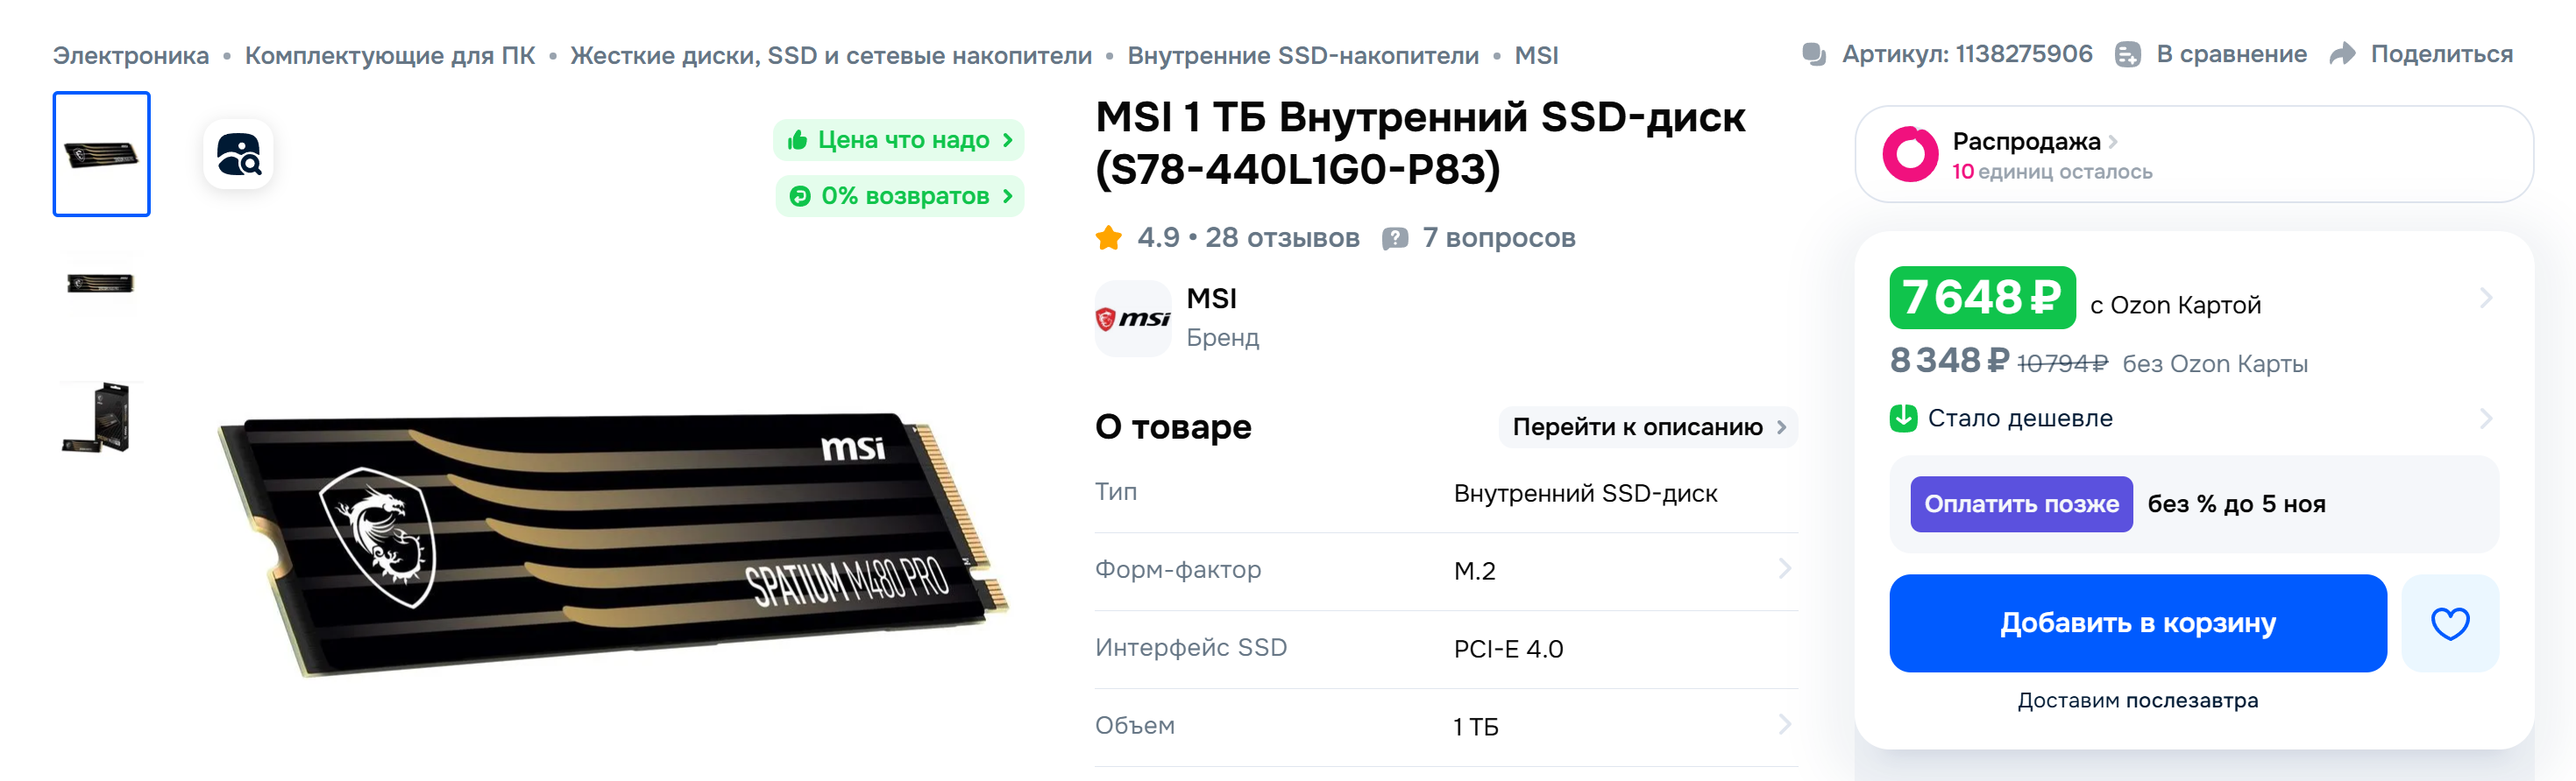The image size is (2576, 781).
Task: Click the compare icon near В сравнение
Action: coord(2127,55)
